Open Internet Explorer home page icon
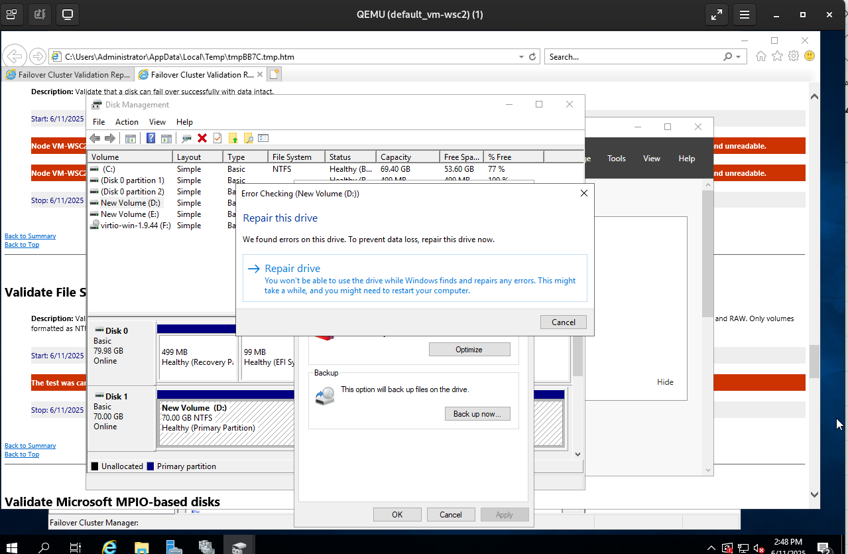The height and width of the screenshot is (554, 848). 761,56
